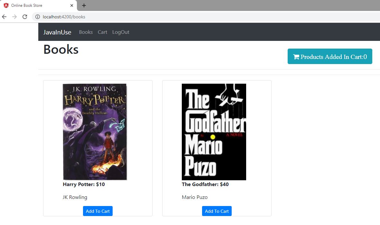Click the LogOut nav link
The image size is (380, 225).
point(121,32)
